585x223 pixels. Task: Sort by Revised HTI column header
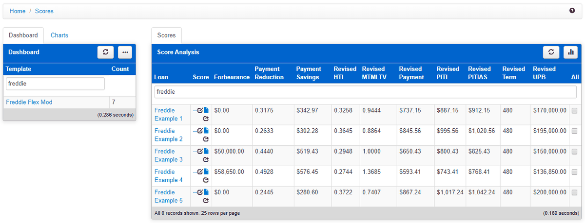(x=345, y=73)
